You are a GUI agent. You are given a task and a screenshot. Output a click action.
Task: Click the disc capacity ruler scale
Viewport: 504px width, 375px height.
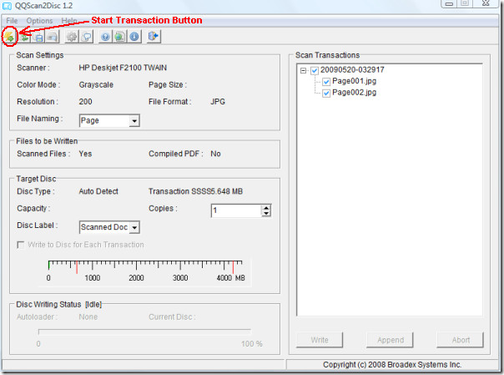(x=146, y=271)
